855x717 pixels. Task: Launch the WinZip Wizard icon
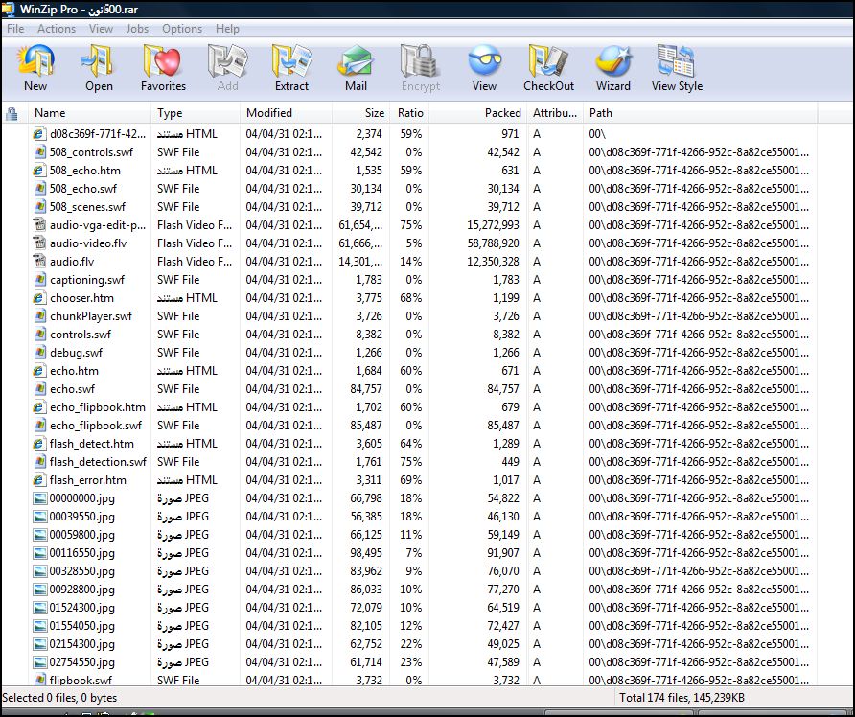(x=612, y=60)
